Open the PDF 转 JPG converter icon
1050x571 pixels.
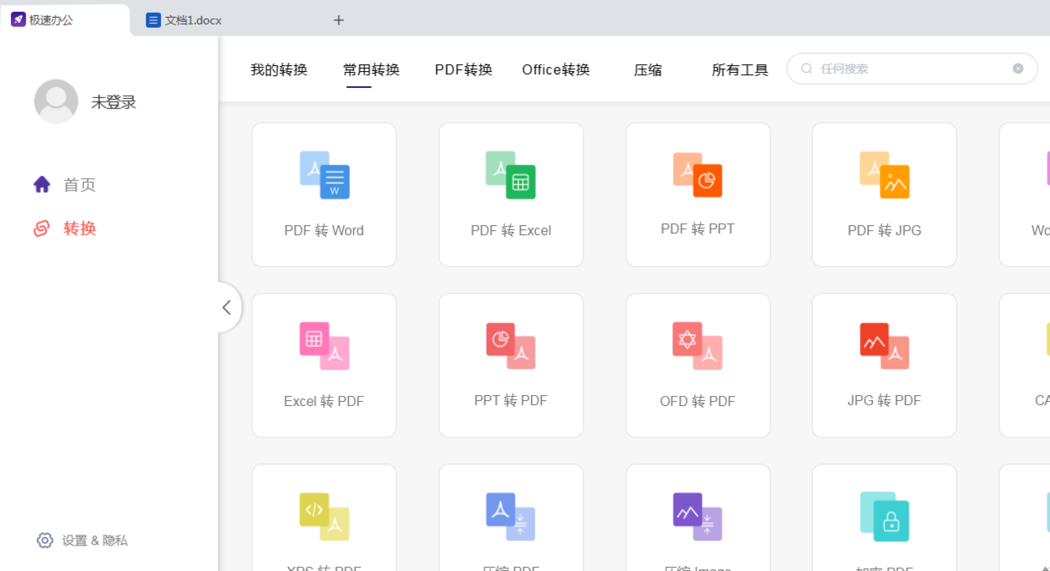pyautogui.click(x=884, y=175)
